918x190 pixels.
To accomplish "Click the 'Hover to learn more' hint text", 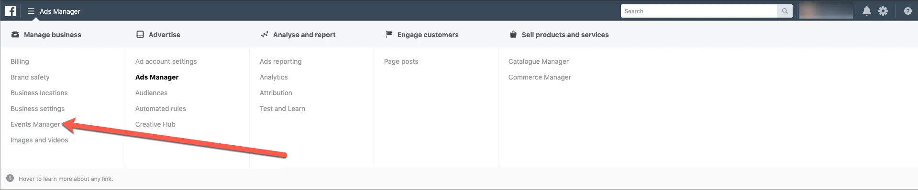I will pos(66,179).
